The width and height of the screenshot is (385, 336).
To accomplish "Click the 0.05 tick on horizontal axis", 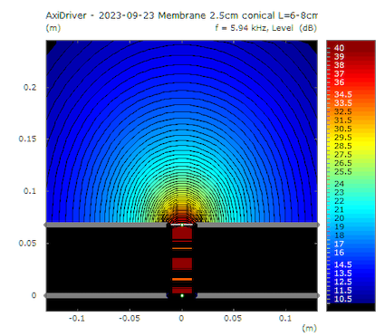I will click(x=233, y=319).
